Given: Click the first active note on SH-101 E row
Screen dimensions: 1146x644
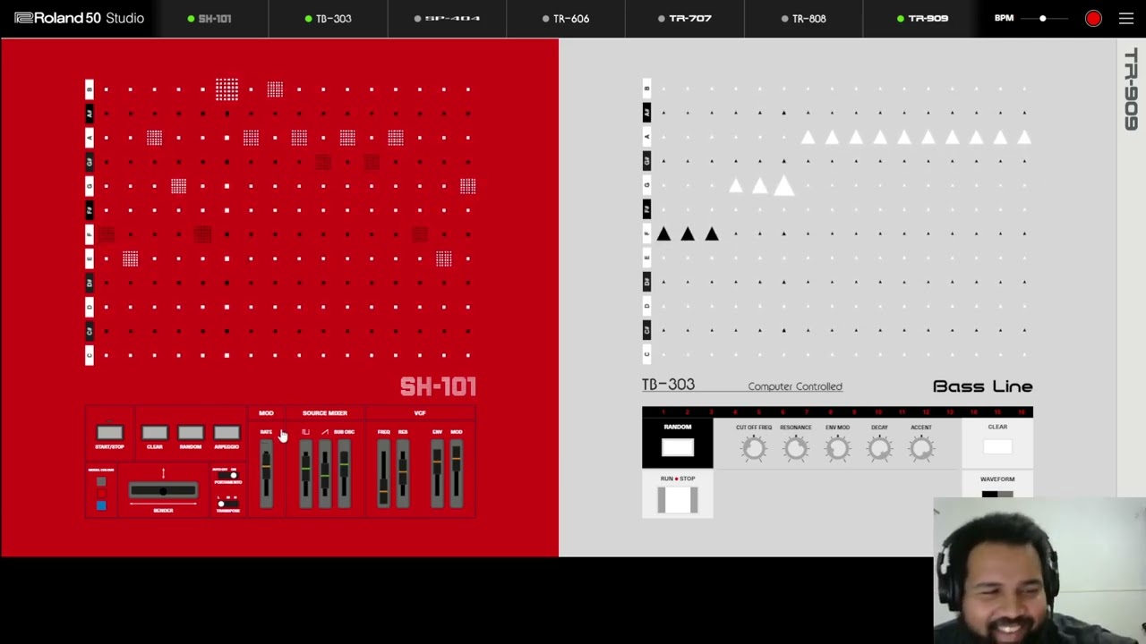Looking at the screenshot, I should click(131, 258).
